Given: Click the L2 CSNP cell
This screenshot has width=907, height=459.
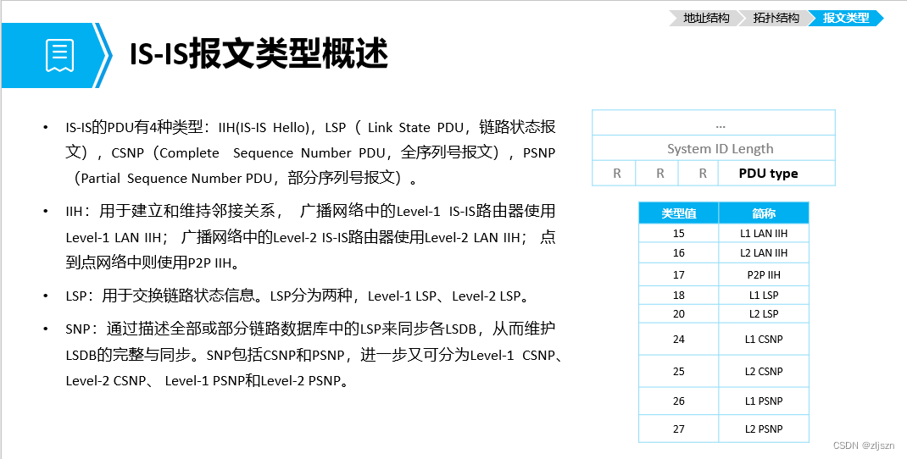Looking at the screenshot, I should (x=764, y=371).
